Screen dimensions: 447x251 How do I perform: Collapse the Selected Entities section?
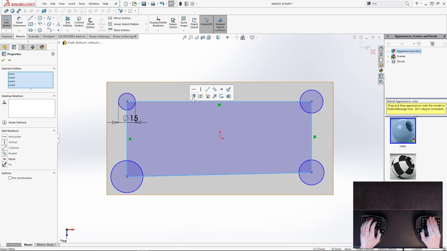(54, 68)
